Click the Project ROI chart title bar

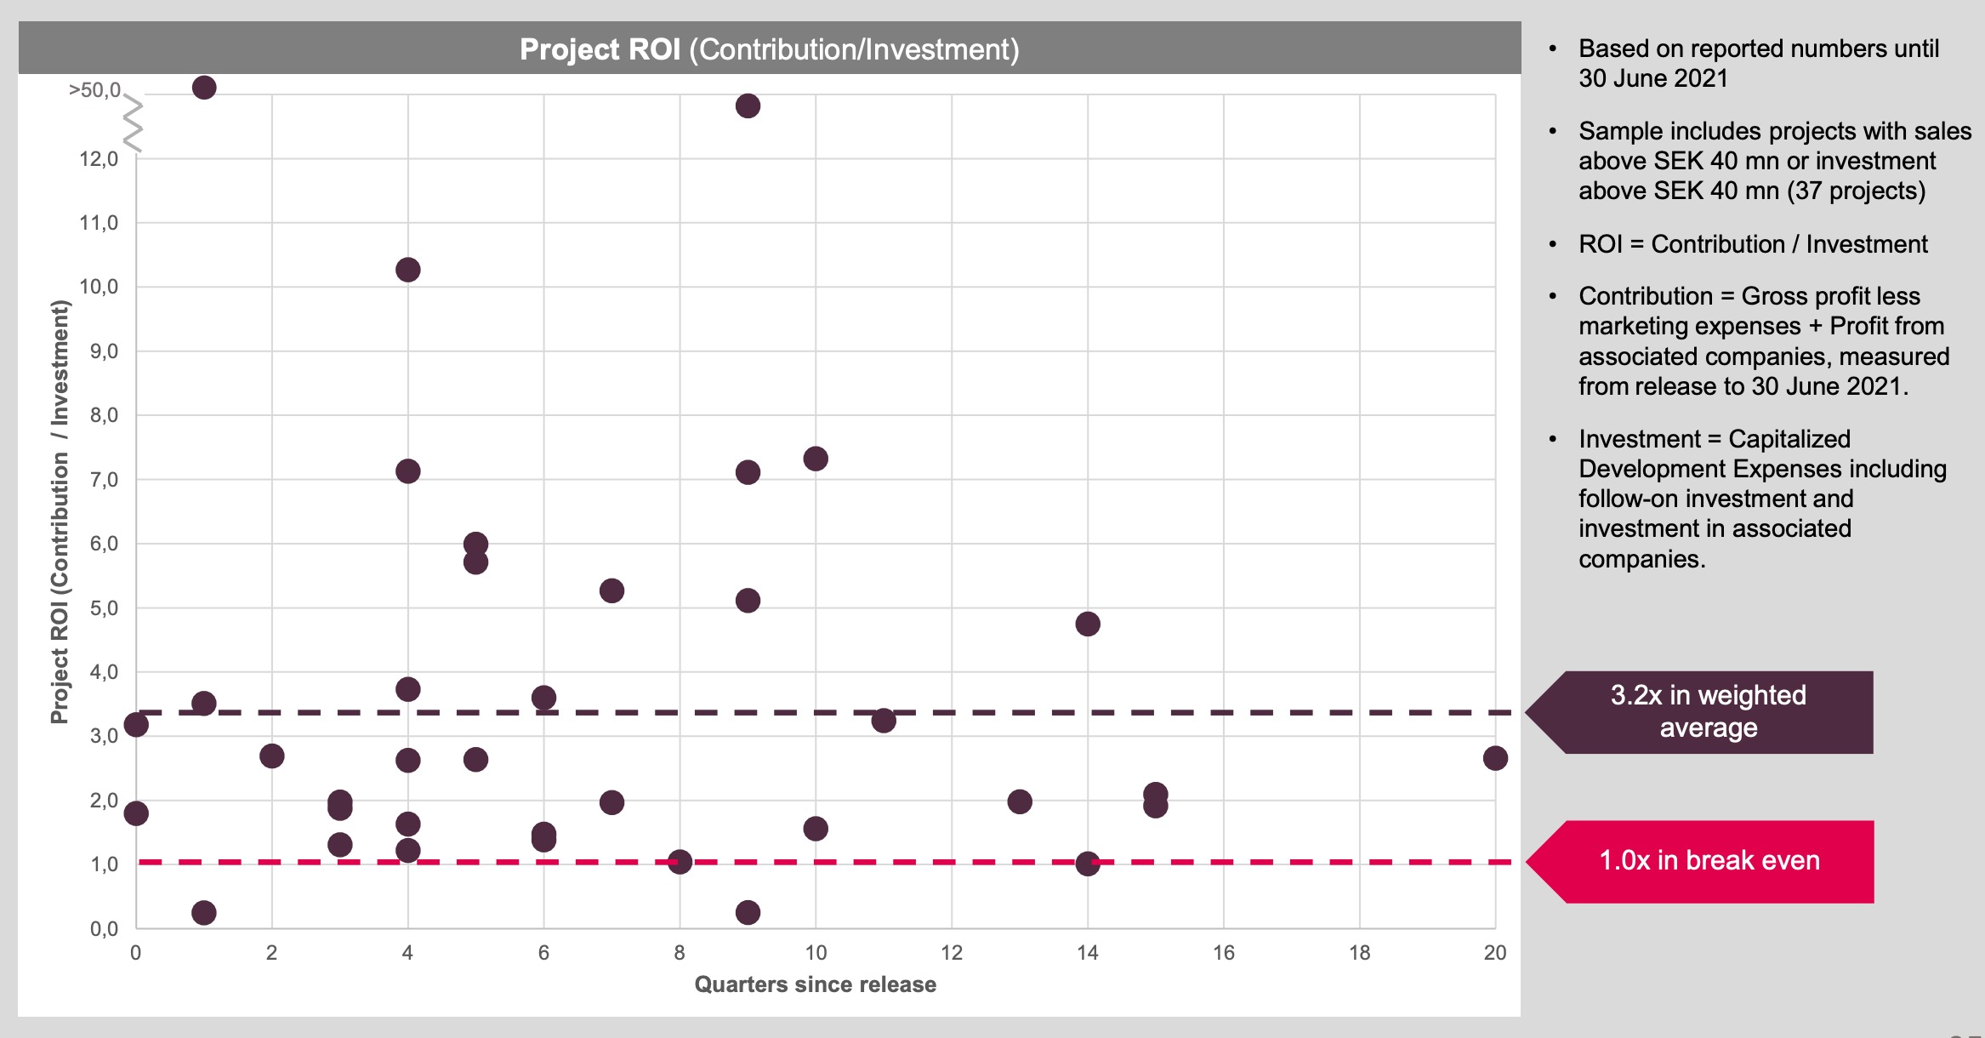coord(769,49)
